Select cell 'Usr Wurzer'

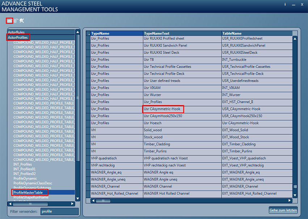[182, 95]
